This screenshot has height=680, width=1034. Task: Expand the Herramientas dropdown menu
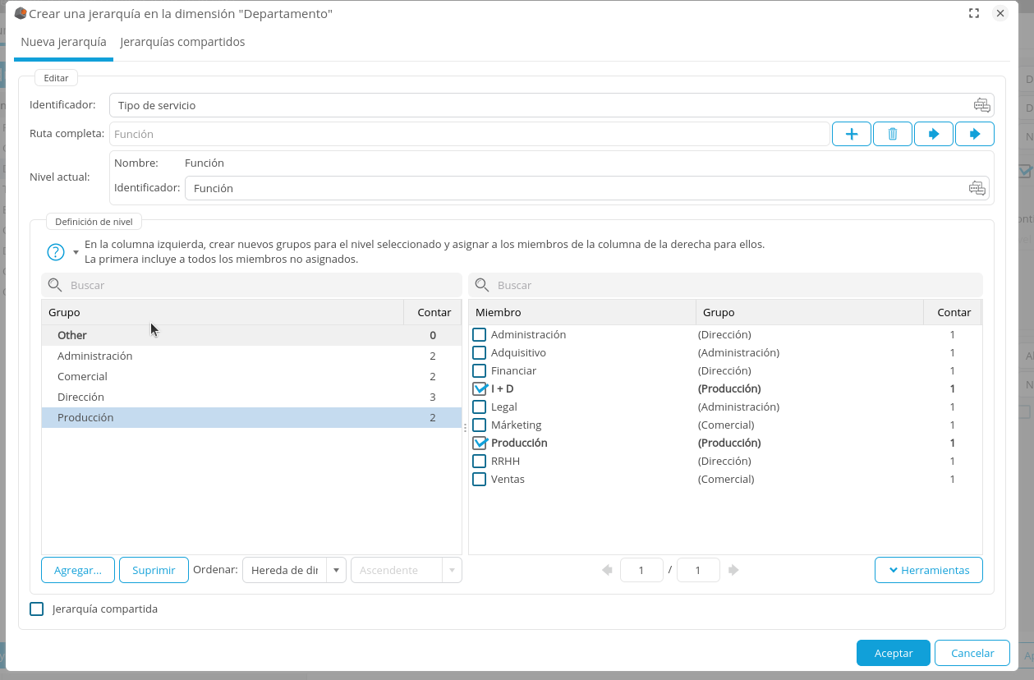pyautogui.click(x=929, y=570)
